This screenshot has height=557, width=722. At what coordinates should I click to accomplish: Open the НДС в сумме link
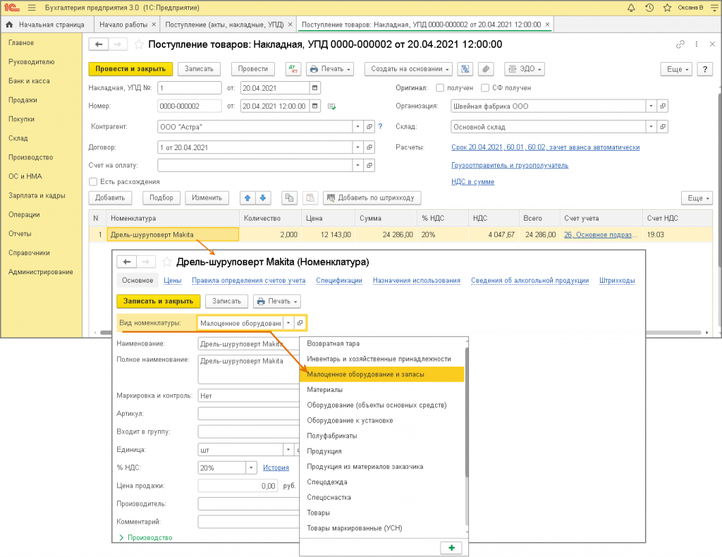[x=472, y=181]
